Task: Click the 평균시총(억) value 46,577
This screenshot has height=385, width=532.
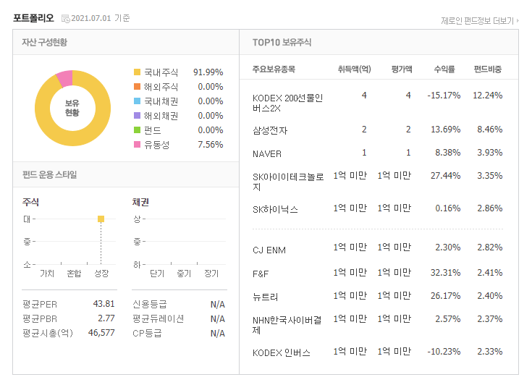Action: click(101, 333)
